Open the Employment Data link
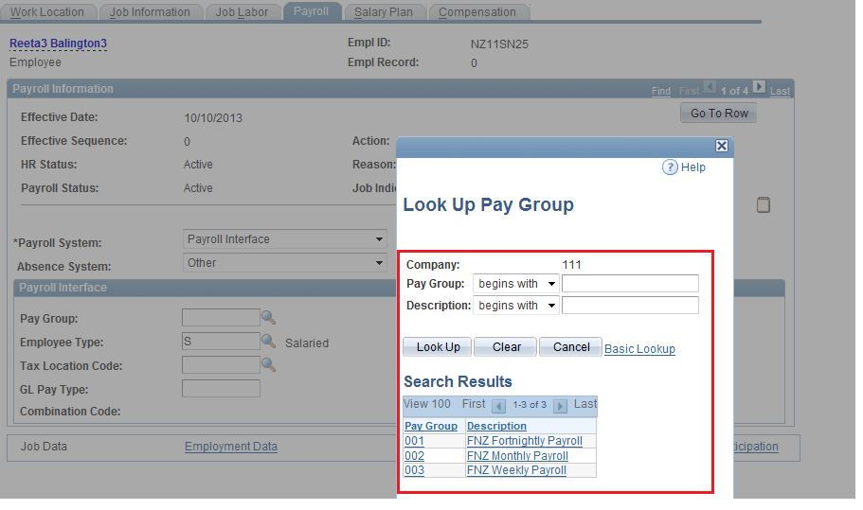The width and height of the screenshot is (863, 510). coord(231,447)
